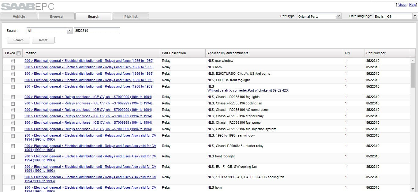418x192 pixels.
Task: Click the scrollbar up arrow of results list
Action: pos(412,60)
